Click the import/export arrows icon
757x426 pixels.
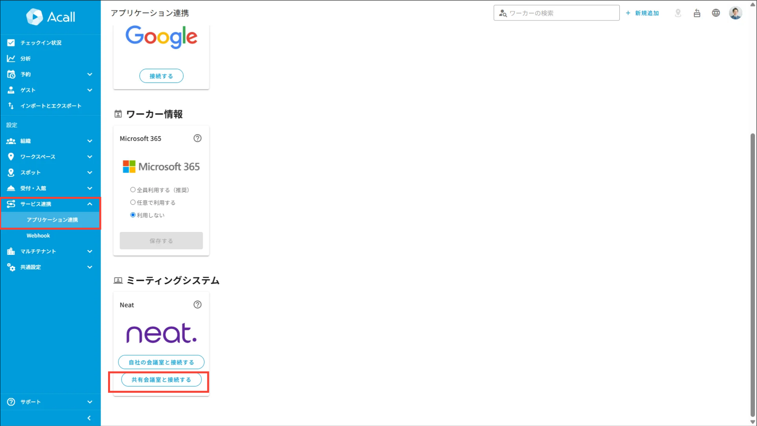pos(11,106)
